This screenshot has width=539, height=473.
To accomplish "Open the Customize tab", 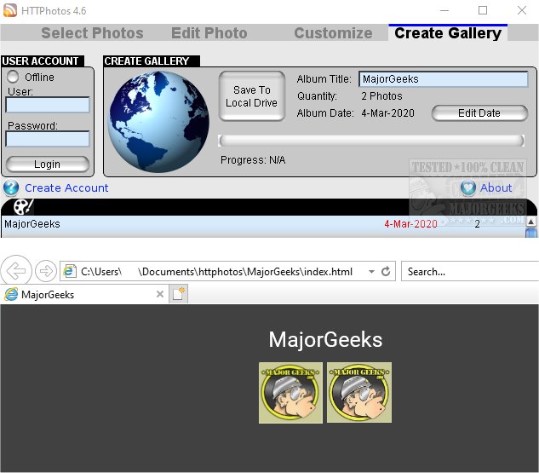I will click(333, 33).
